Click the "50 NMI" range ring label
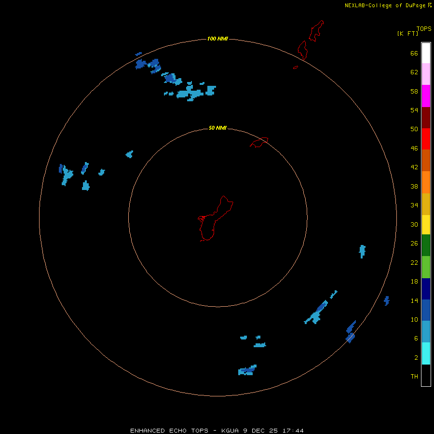 click(x=217, y=128)
